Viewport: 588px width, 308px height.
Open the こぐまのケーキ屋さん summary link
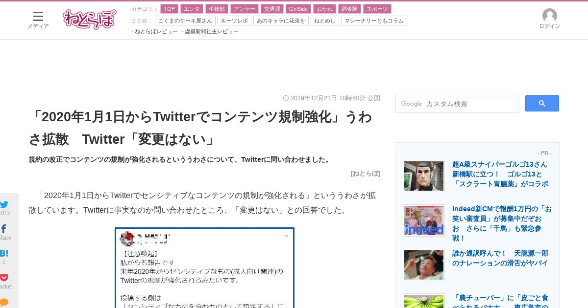click(x=185, y=21)
